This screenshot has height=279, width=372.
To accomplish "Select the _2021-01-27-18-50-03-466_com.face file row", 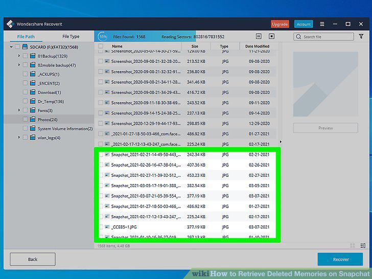I will click(x=185, y=134).
